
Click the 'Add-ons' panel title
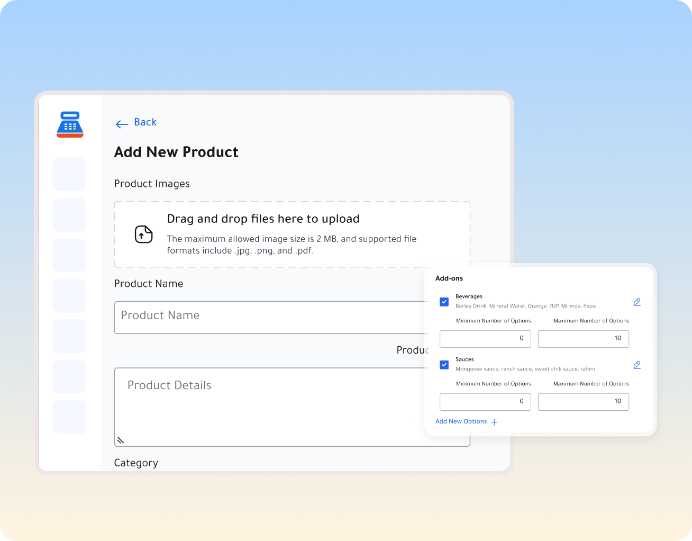coord(449,278)
